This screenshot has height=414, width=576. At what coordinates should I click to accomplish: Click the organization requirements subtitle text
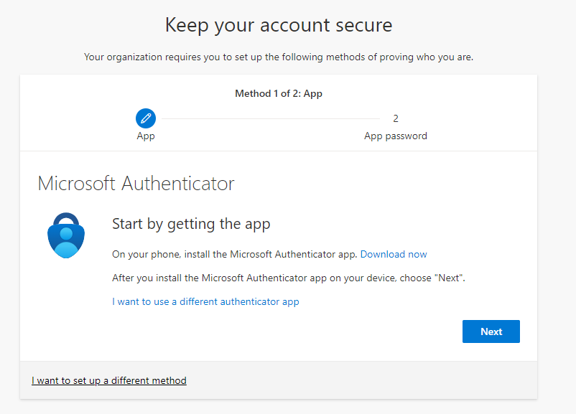(x=279, y=57)
